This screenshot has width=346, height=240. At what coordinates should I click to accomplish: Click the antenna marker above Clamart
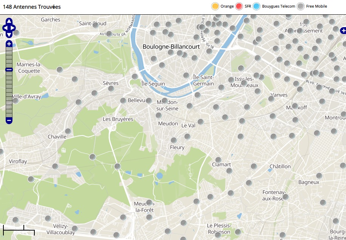click(x=218, y=160)
